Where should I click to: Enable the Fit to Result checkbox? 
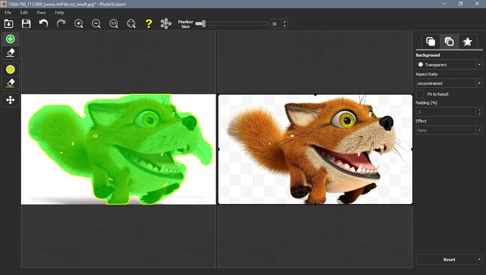[x=420, y=94]
